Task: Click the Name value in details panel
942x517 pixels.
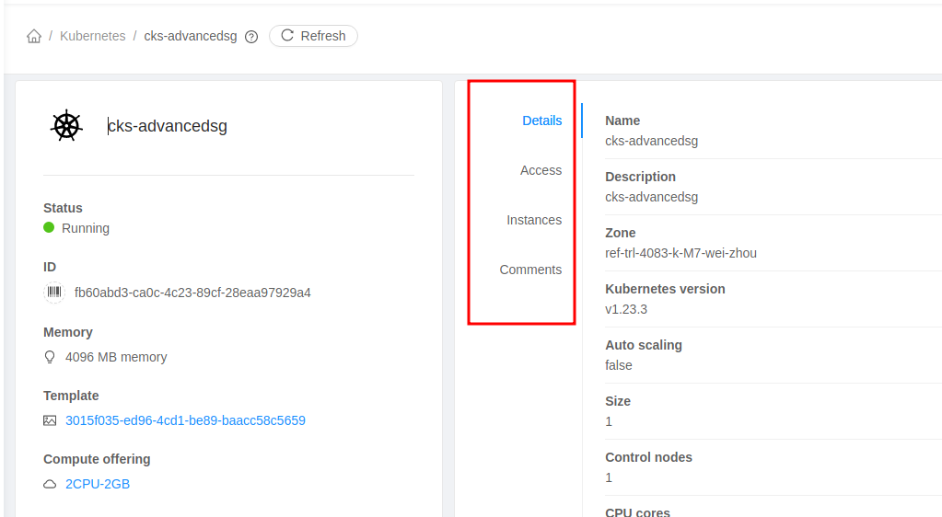Action: point(651,141)
